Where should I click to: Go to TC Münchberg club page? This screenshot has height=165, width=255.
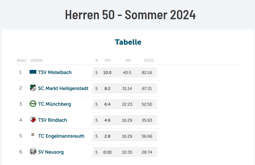55,104
